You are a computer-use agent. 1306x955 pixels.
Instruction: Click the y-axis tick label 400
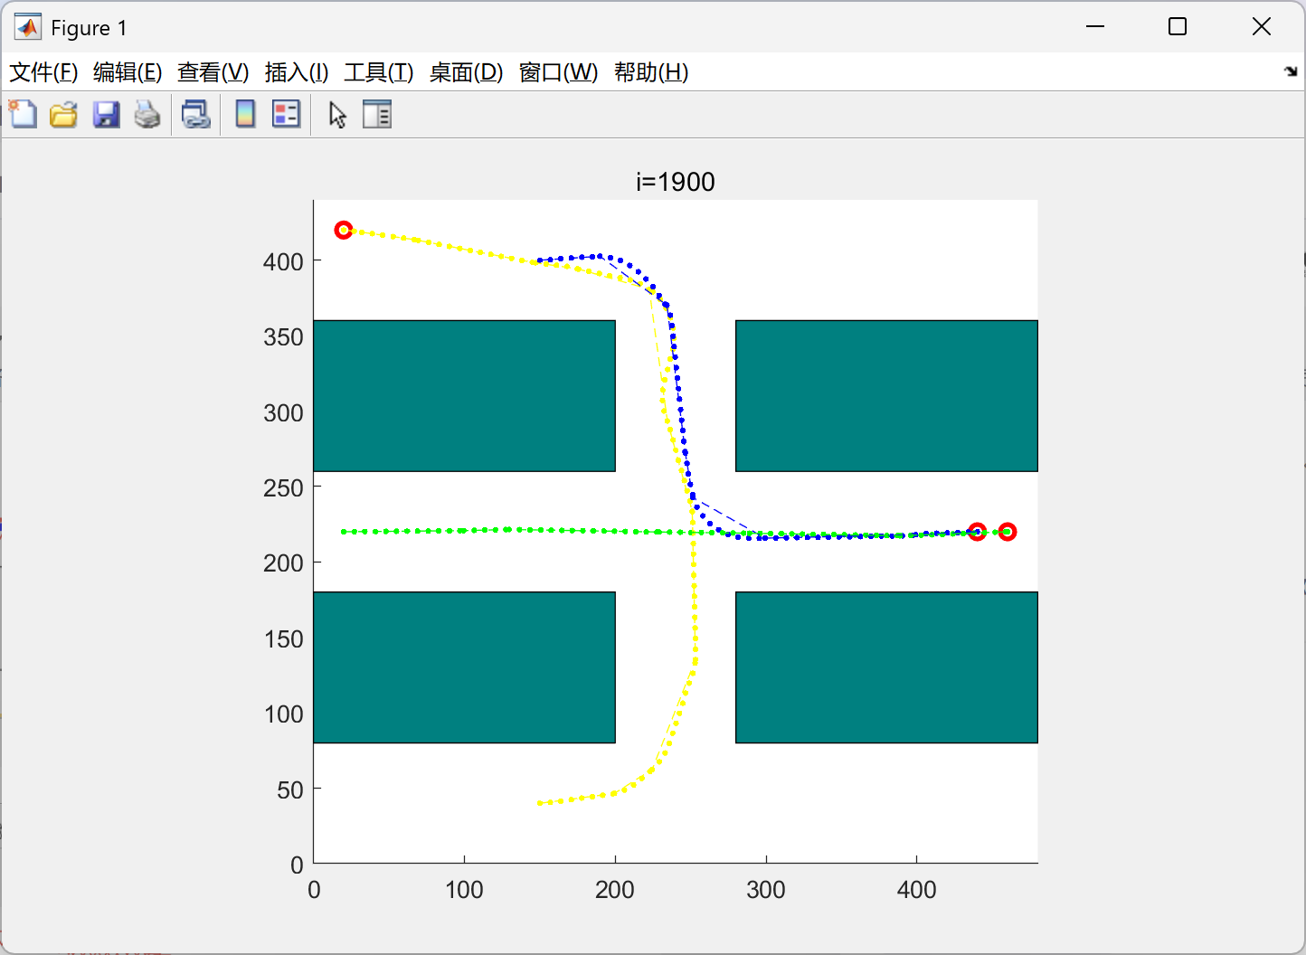click(x=283, y=262)
